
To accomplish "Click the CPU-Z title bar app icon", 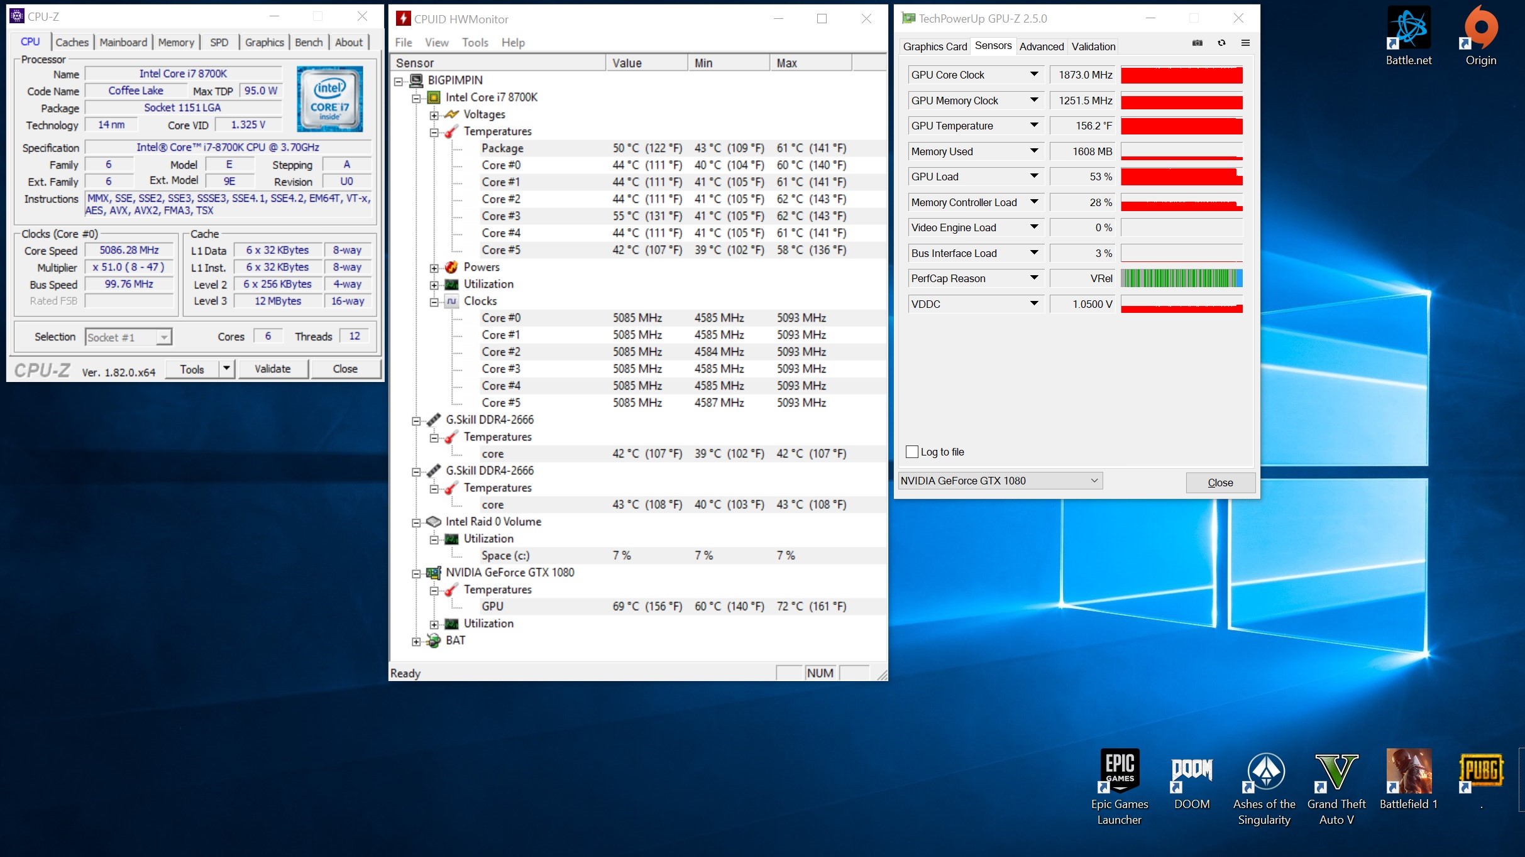I will point(17,16).
